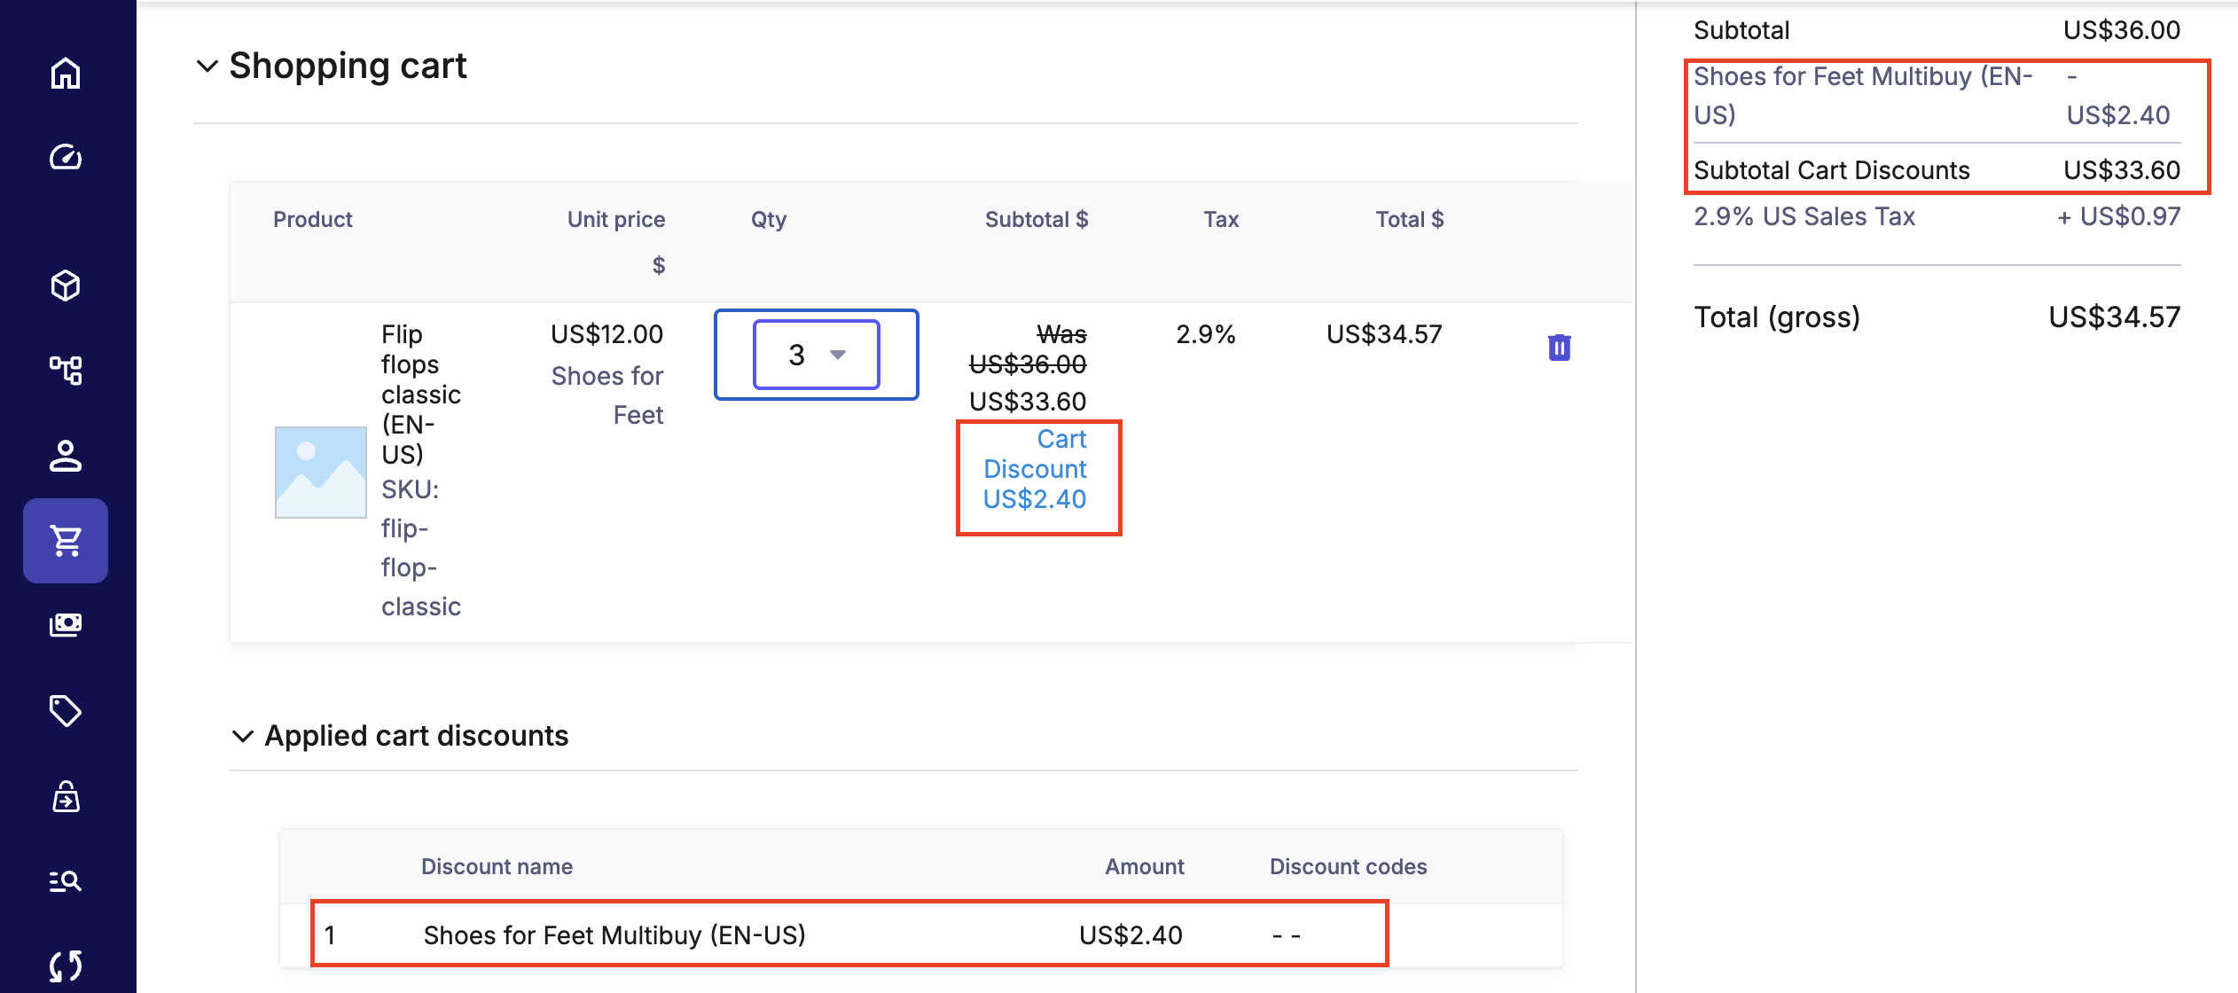Click the Flip flops product thumbnail

coord(320,472)
